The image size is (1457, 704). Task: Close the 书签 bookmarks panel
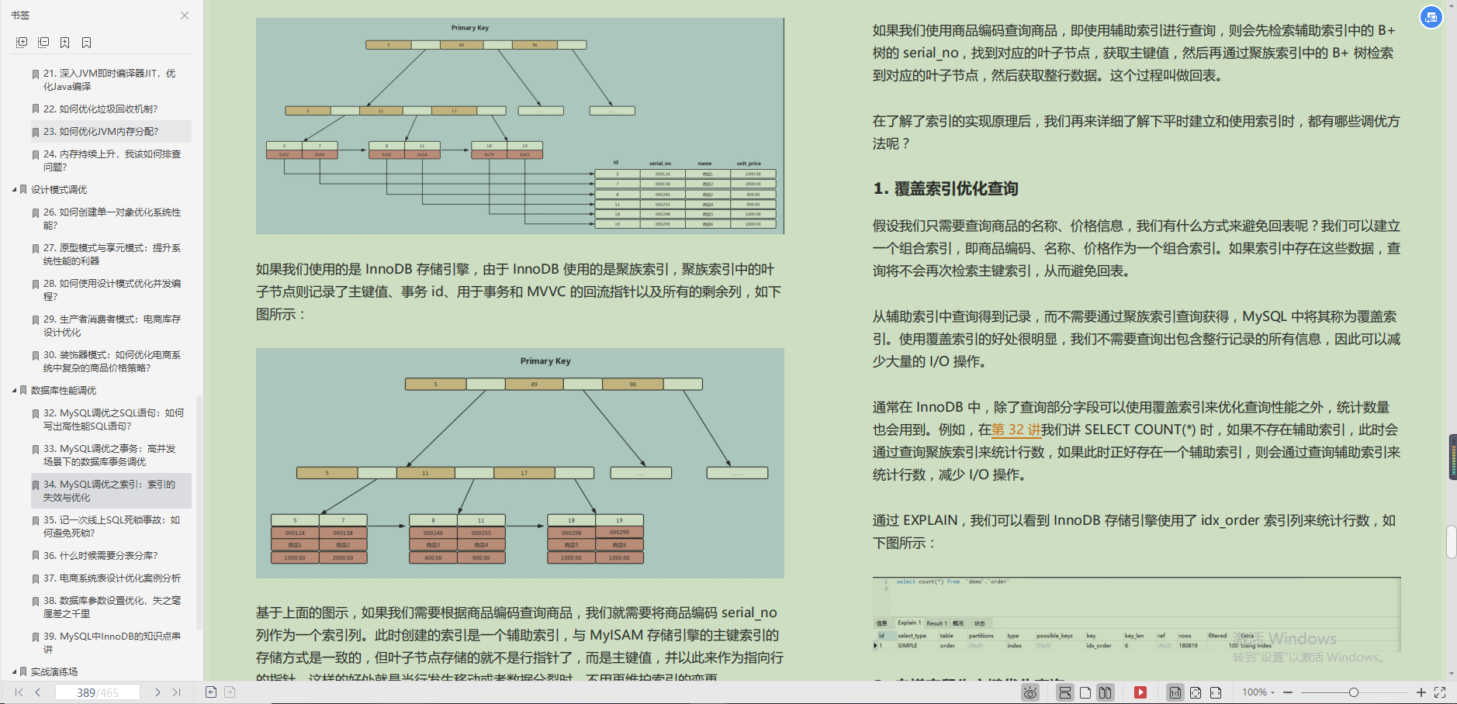click(x=185, y=16)
